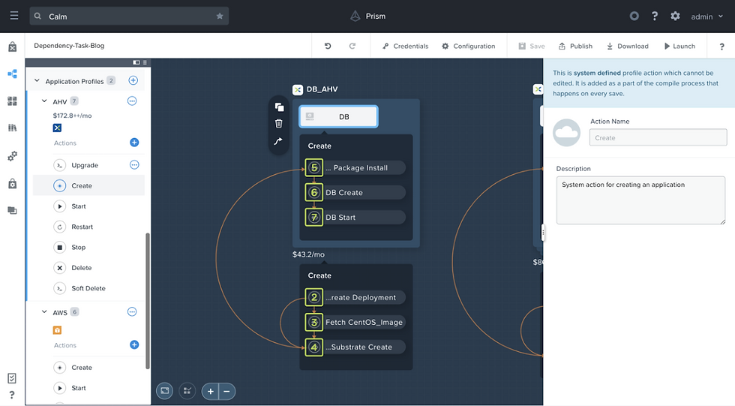Click the search magnifier icon

(37, 16)
